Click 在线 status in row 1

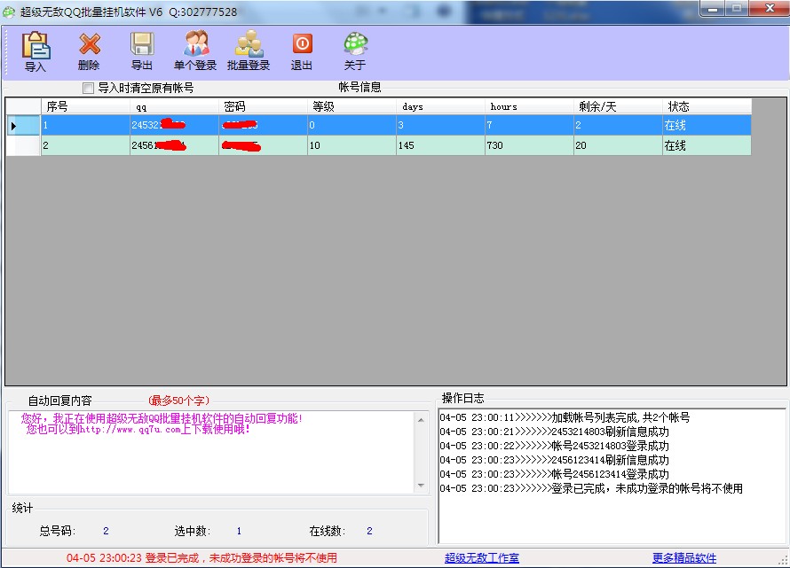[x=707, y=125]
